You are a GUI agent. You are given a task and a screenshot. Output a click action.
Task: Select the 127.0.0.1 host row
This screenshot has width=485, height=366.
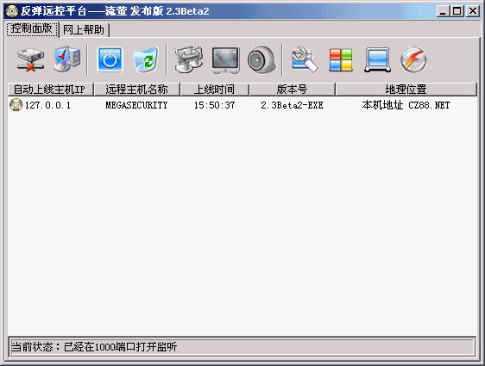click(243, 105)
